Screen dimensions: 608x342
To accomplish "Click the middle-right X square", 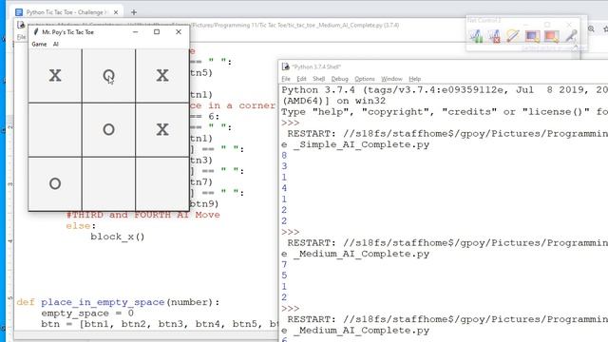I will [x=162, y=129].
